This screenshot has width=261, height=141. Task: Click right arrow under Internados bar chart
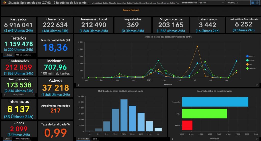tap(257, 139)
